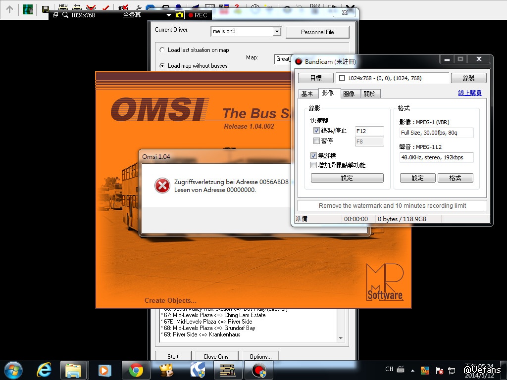Uncheck the 錄製/停止 hotkey checkbox
This screenshot has height=380, width=507.
pyautogui.click(x=316, y=131)
